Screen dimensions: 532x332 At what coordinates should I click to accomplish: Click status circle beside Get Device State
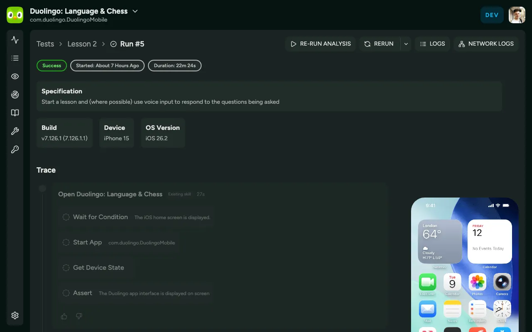66,268
